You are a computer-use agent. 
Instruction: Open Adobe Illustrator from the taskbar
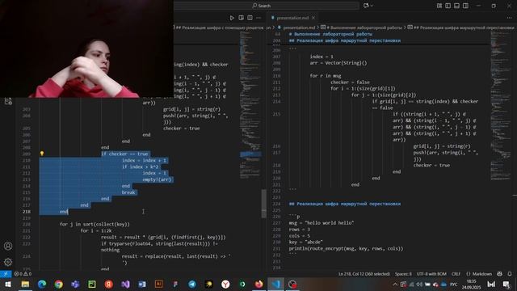coord(158,284)
